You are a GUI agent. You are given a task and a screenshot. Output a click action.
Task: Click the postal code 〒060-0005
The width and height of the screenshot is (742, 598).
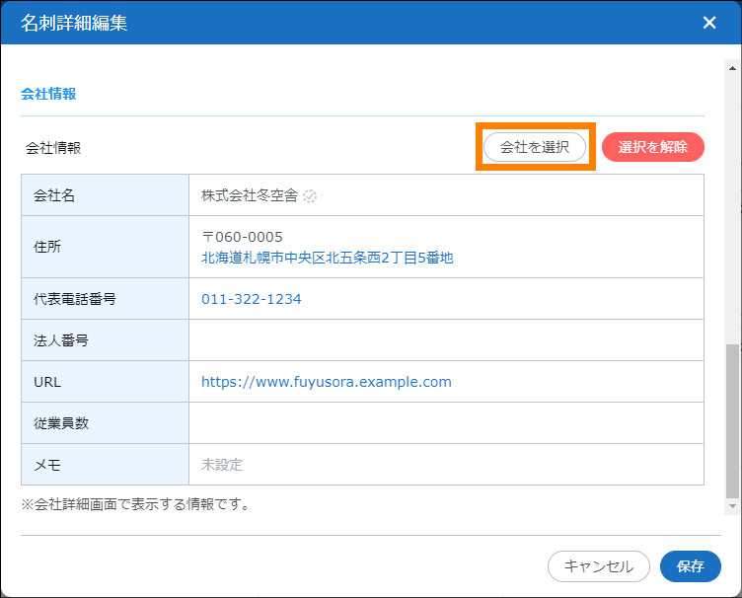[242, 238]
